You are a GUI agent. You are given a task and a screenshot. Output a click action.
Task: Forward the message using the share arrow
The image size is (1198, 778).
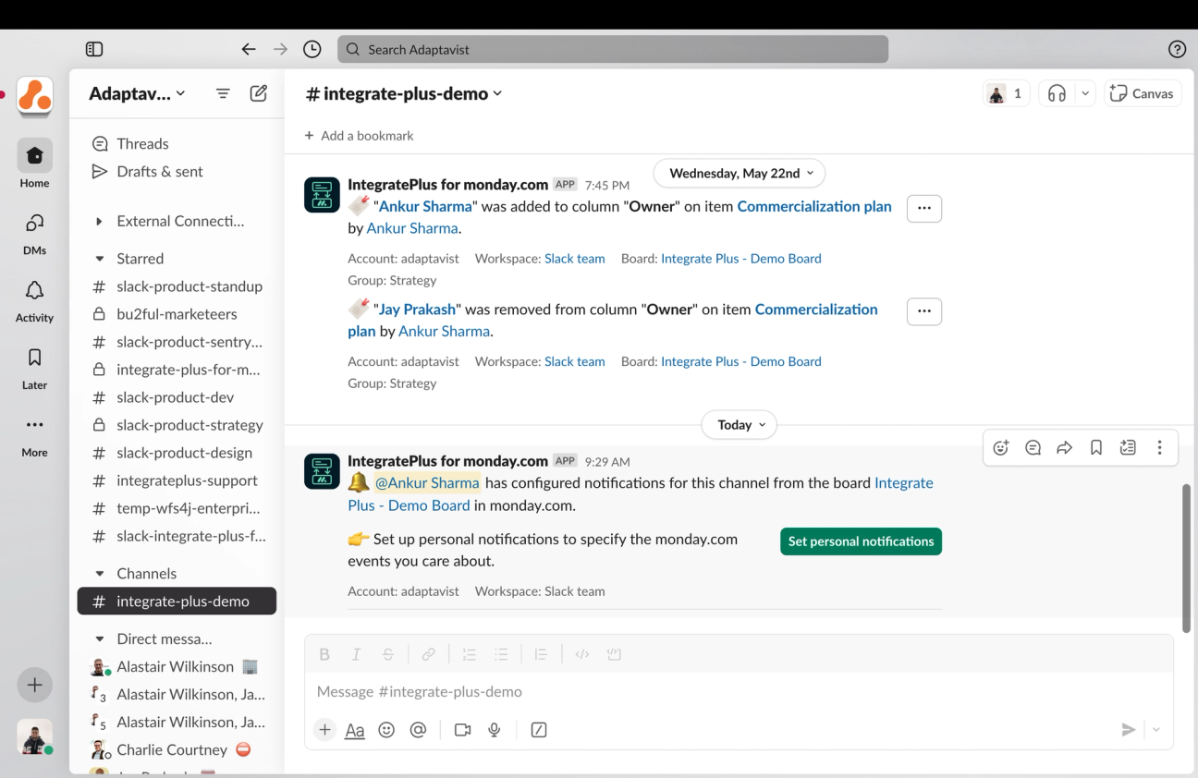click(x=1065, y=447)
